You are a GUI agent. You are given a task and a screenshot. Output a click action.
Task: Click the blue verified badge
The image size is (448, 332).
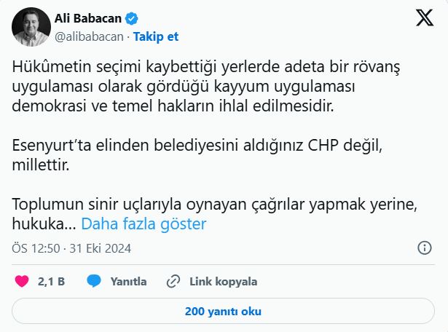[132, 18]
